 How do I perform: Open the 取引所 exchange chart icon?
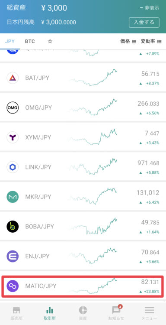(50, 310)
